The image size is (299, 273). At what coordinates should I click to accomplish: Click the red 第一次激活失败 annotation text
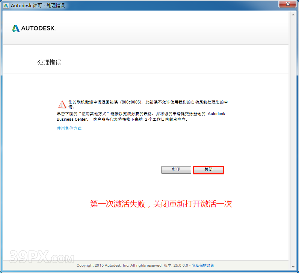pos(161,204)
